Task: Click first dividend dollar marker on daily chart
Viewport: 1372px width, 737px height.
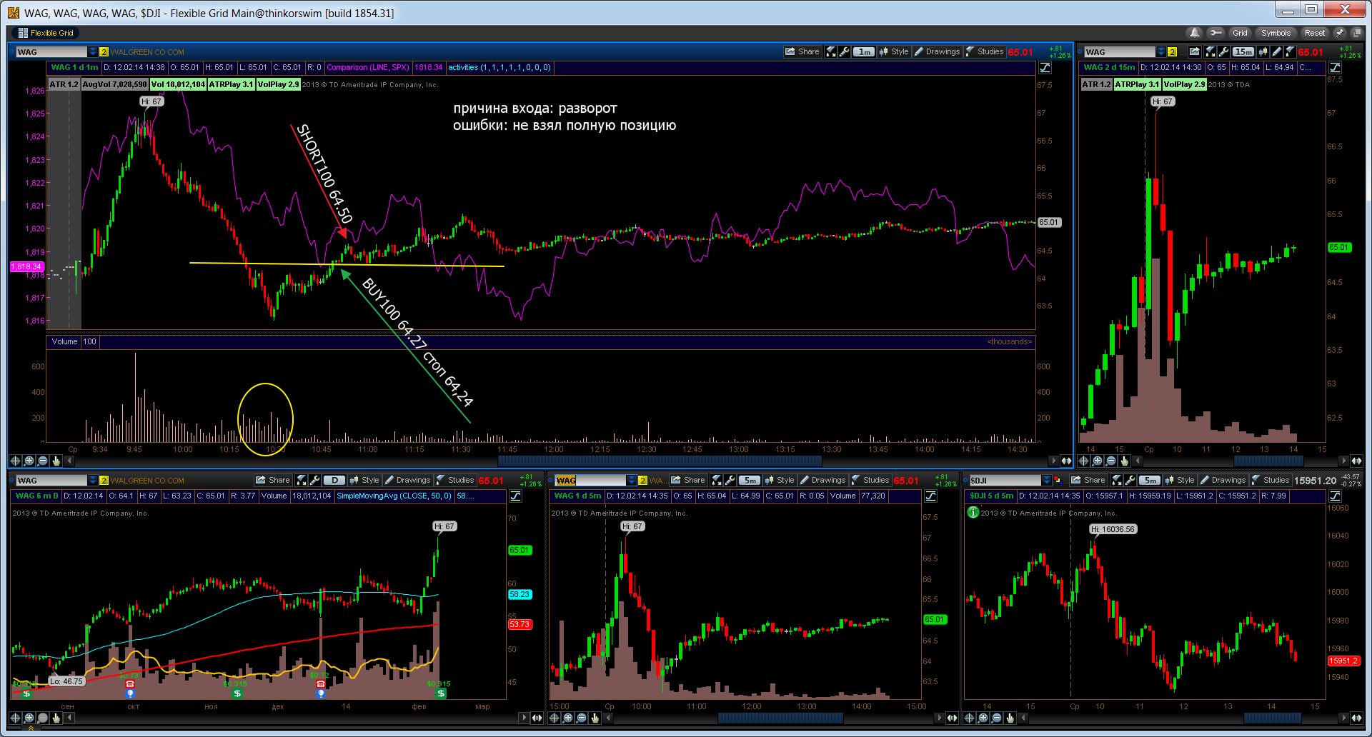Action: tap(26, 693)
